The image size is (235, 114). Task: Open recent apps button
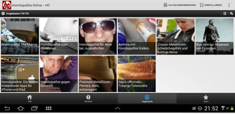pyautogui.click(x=34, y=108)
